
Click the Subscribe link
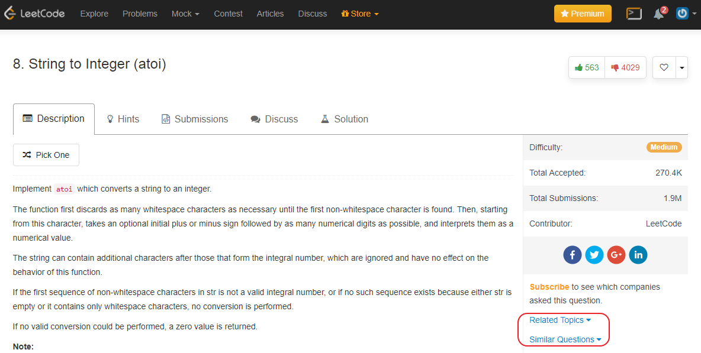[x=549, y=287]
